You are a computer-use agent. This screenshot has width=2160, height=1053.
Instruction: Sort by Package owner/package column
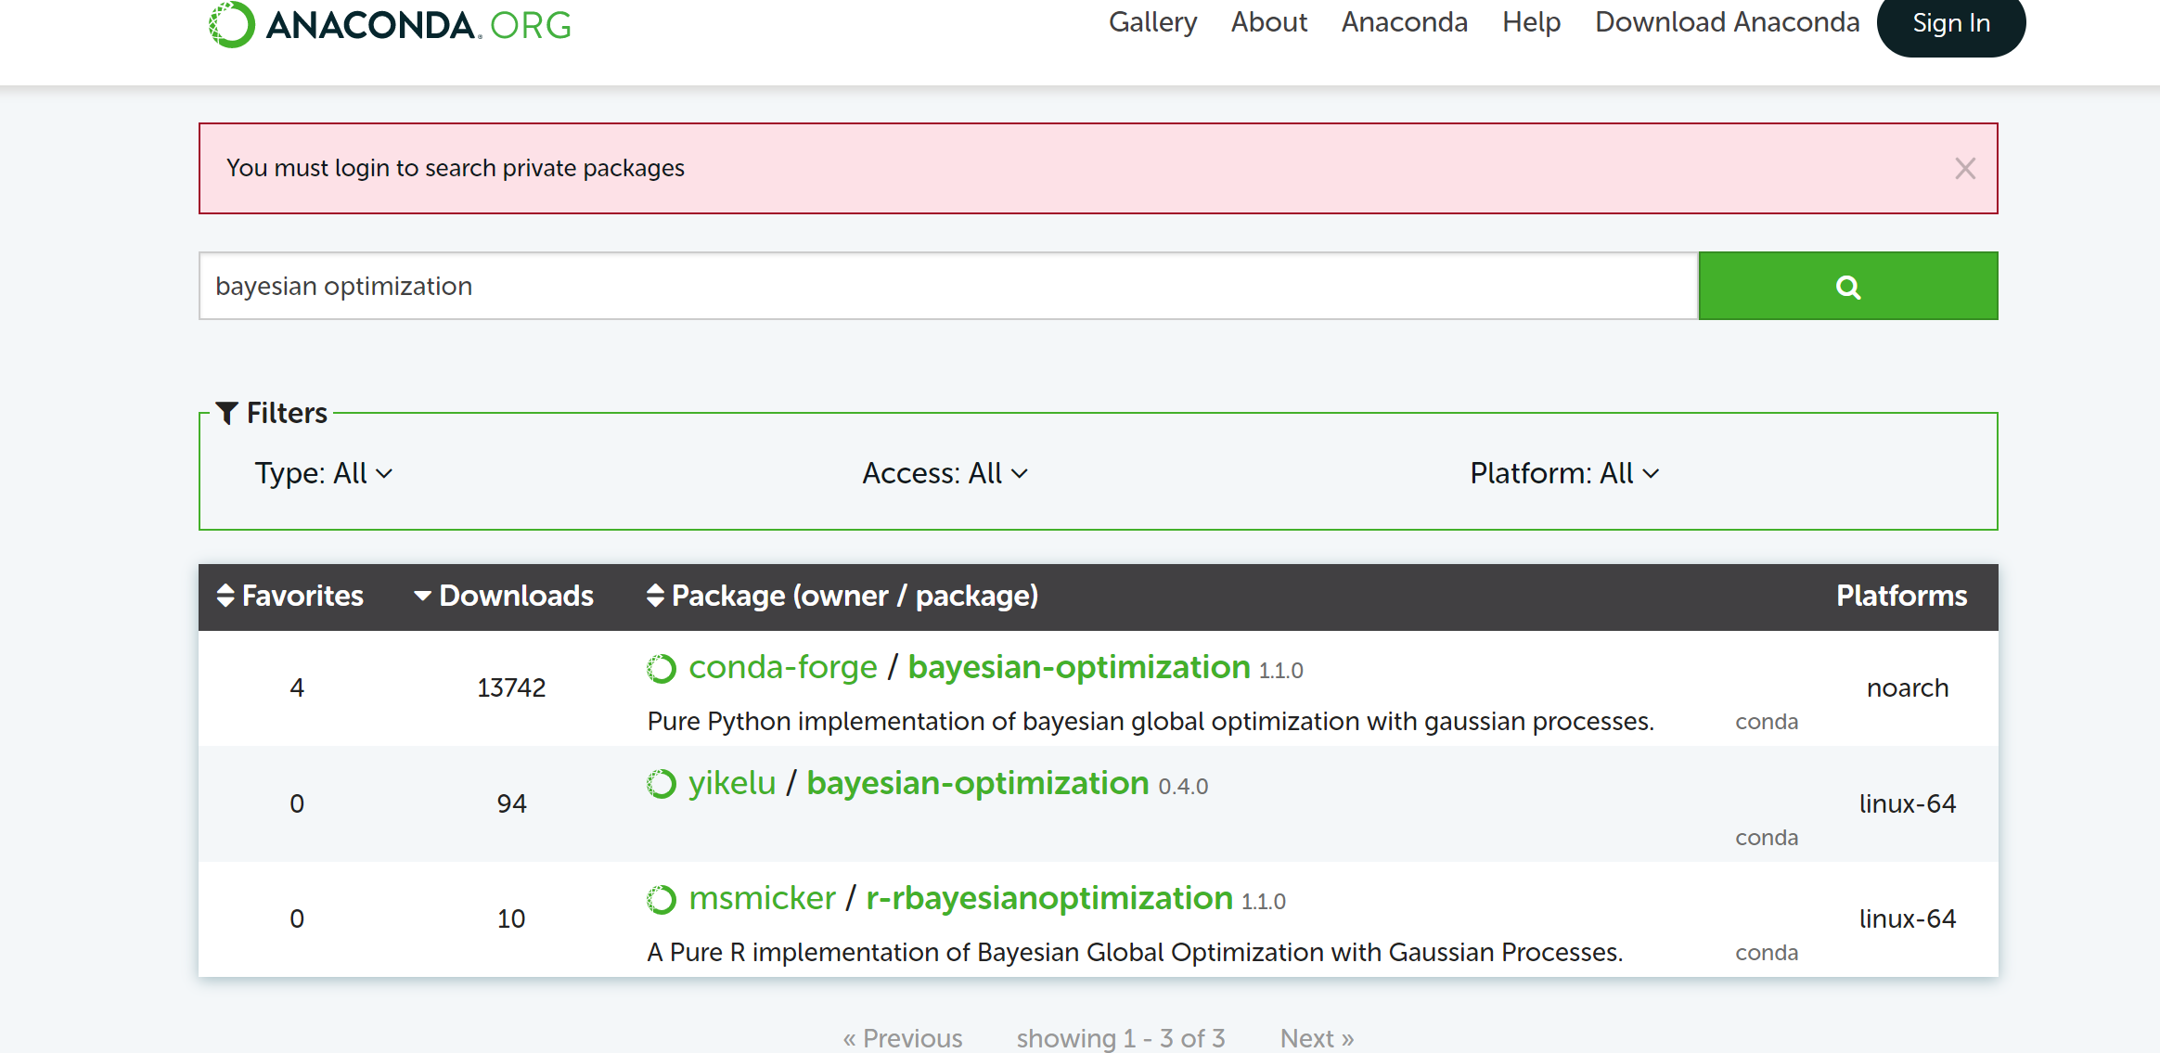(842, 596)
